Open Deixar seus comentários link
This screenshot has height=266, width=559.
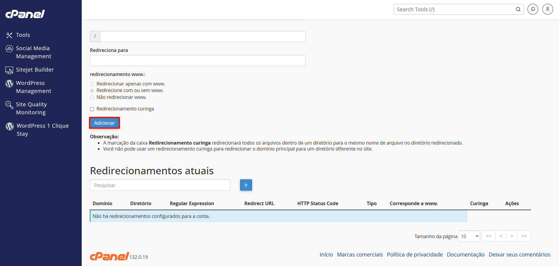point(519,254)
